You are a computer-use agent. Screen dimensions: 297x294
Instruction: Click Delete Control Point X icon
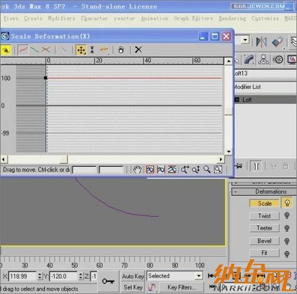pyautogui.click(x=138, y=50)
